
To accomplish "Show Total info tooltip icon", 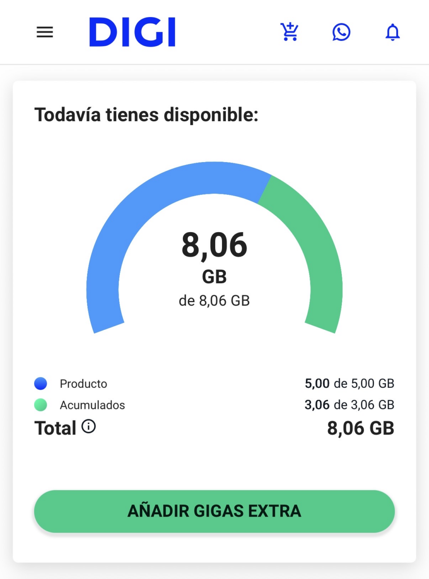I will pos(88,426).
